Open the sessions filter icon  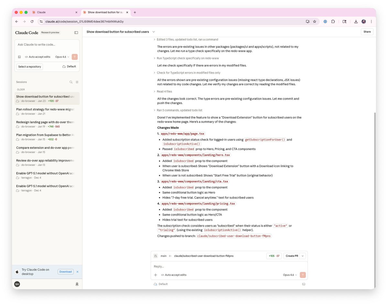coord(77,82)
